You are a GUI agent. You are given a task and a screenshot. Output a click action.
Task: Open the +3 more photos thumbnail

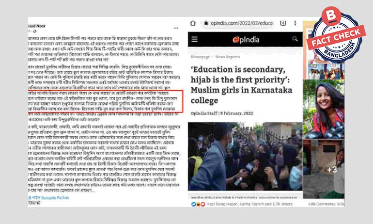324,169
